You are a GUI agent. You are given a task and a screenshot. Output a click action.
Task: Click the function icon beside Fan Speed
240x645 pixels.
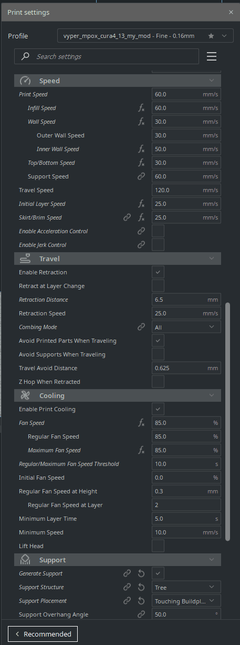[x=141, y=423]
